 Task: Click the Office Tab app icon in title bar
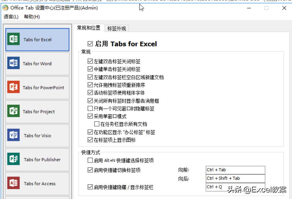coord(6,8)
